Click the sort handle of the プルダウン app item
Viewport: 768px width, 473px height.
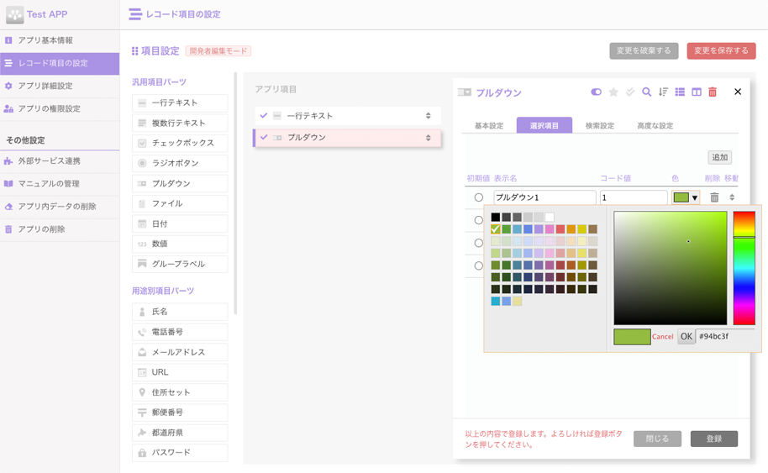click(x=428, y=138)
